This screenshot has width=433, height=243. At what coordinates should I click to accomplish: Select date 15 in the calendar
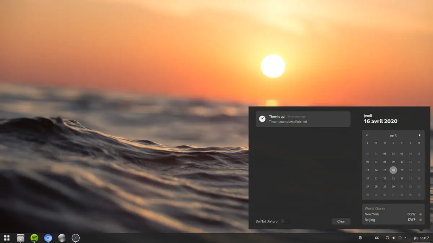coord(385,170)
